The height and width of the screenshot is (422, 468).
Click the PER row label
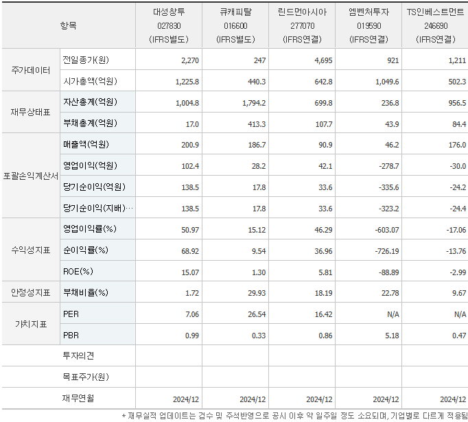tap(71, 314)
